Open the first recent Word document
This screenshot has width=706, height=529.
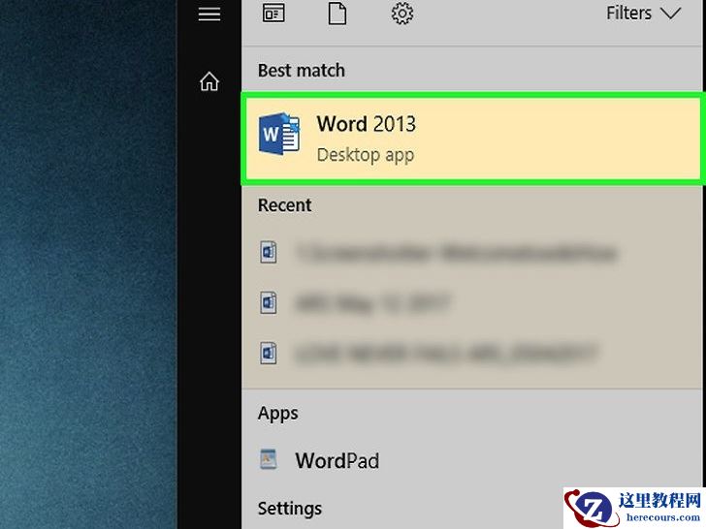tap(472, 252)
